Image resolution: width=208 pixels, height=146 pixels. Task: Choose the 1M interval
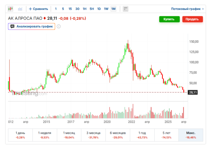click(113, 9)
